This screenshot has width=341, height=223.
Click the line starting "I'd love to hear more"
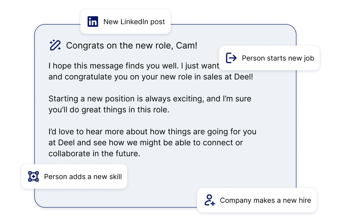pos(152,132)
